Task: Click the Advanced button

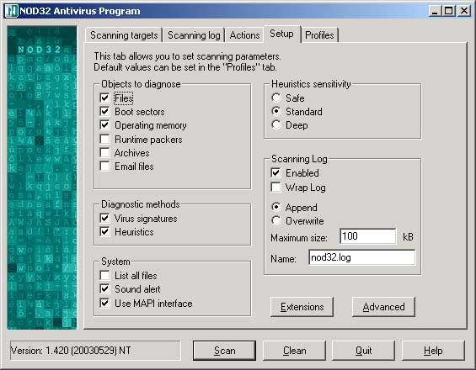Action: [383, 307]
